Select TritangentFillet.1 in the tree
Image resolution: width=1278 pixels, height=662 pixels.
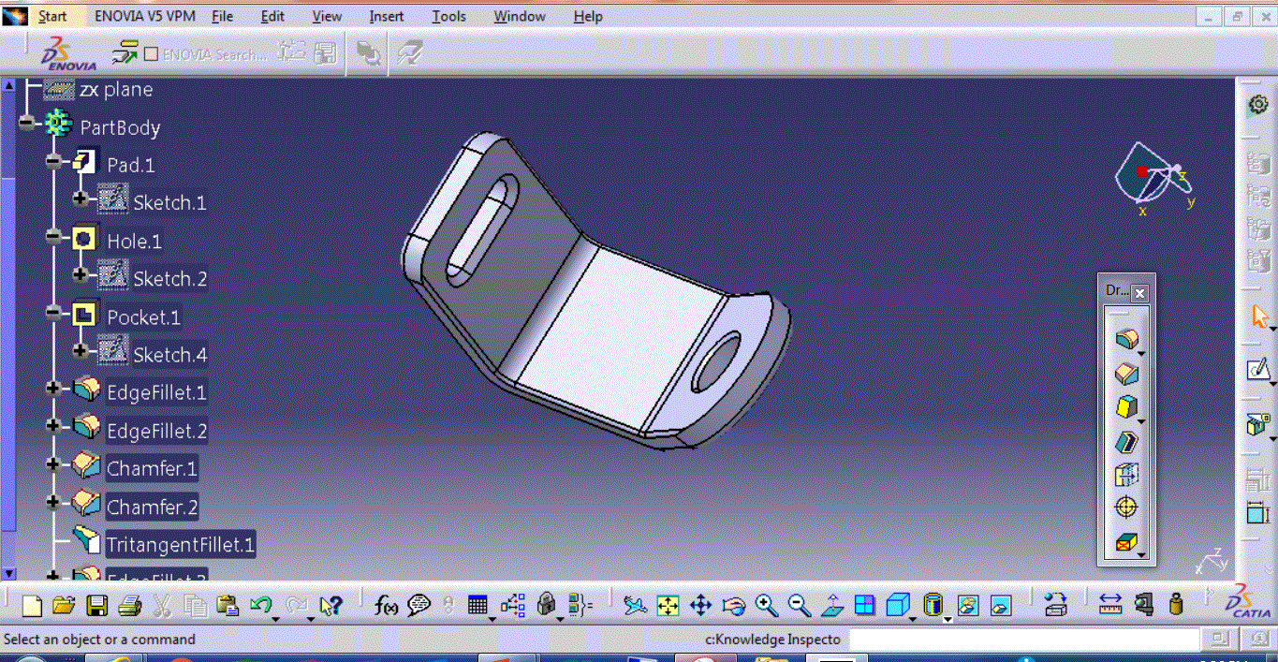(180, 545)
